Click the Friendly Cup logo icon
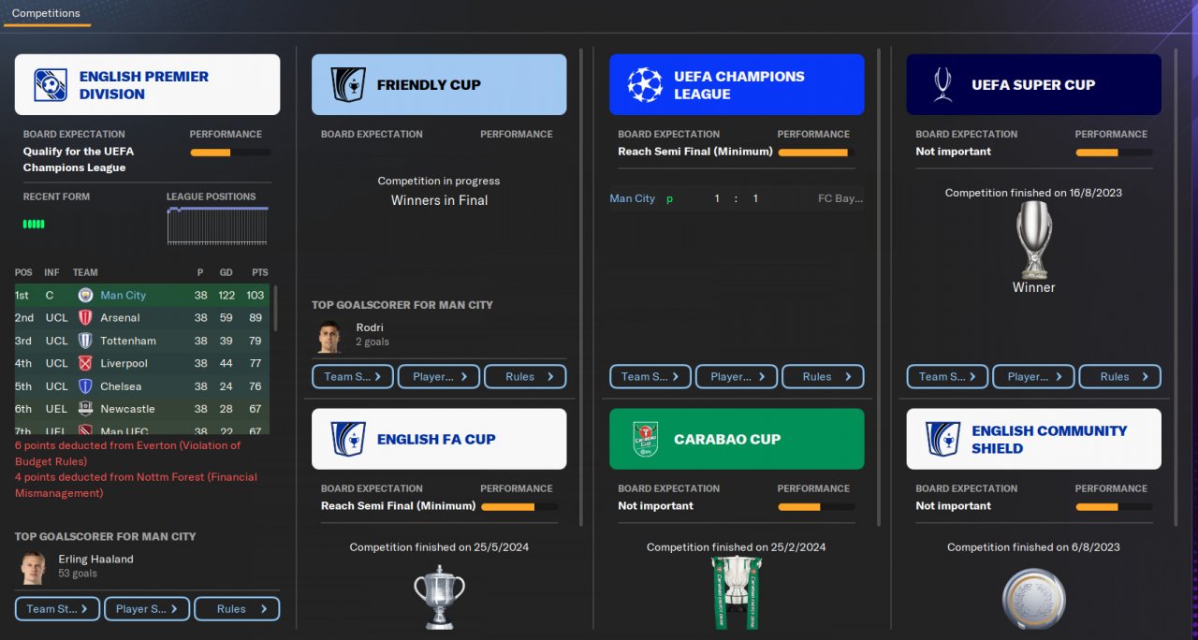 coord(347,85)
